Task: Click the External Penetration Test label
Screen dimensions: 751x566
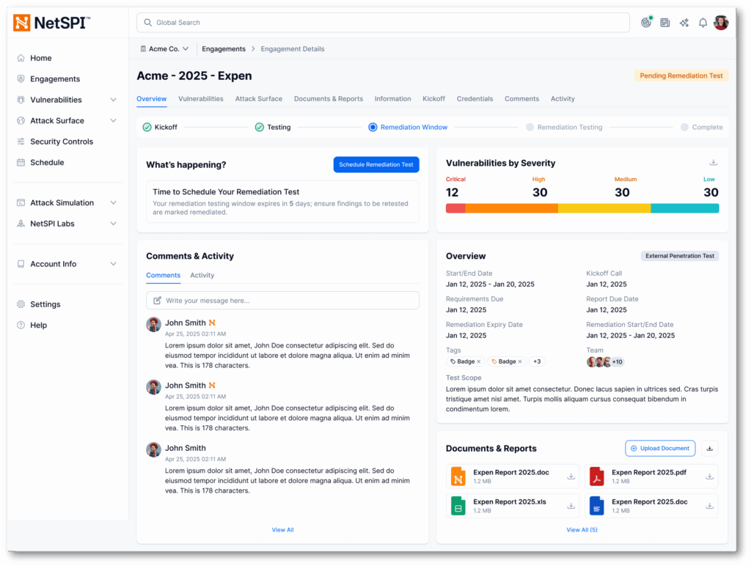Action: pyautogui.click(x=680, y=256)
